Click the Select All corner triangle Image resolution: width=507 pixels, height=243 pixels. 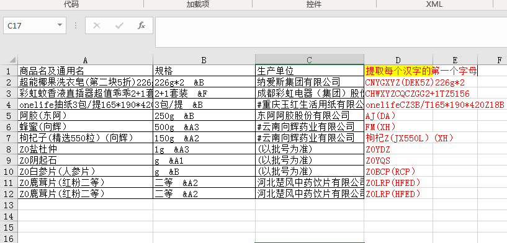(x=12, y=60)
